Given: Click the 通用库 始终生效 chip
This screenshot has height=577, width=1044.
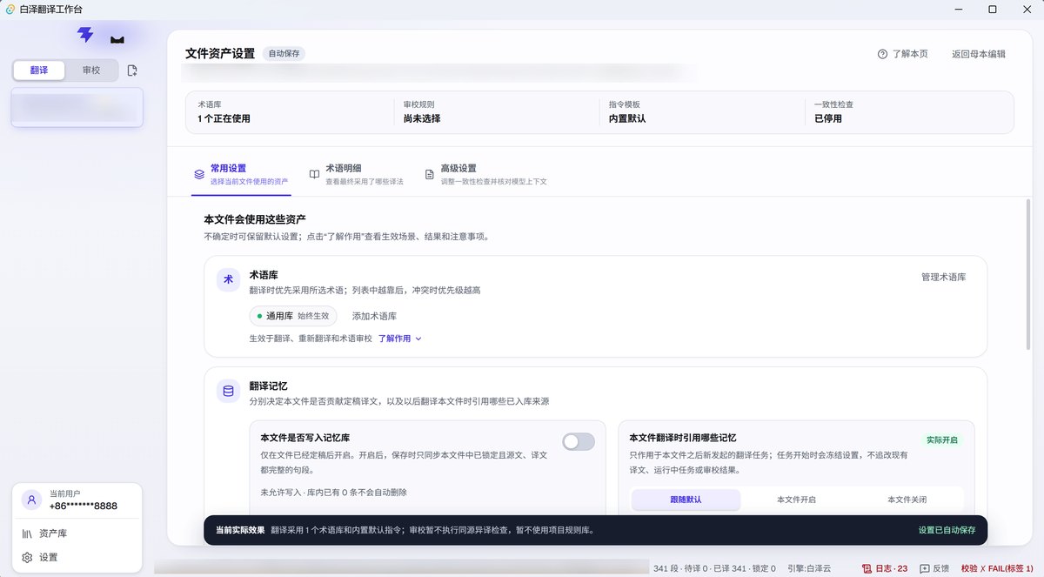Looking at the screenshot, I should (293, 316).
